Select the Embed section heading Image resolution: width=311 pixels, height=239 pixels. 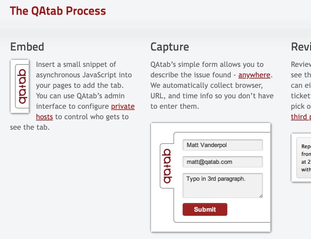tap(27, 46)
